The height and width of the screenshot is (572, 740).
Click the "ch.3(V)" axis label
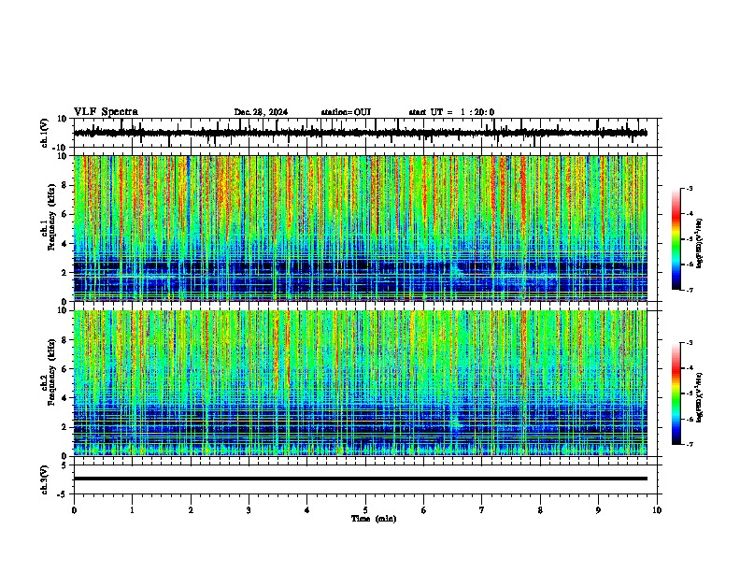point(45,479)
